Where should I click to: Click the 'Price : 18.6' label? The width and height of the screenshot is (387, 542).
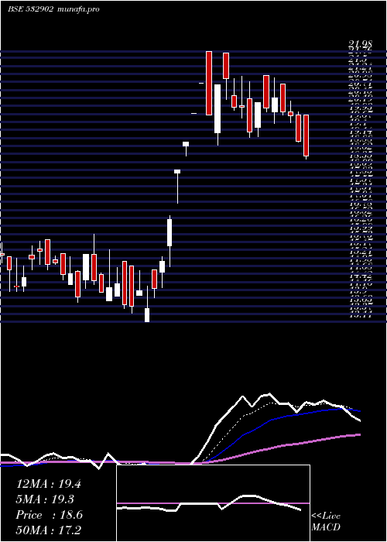click(49, 515)
